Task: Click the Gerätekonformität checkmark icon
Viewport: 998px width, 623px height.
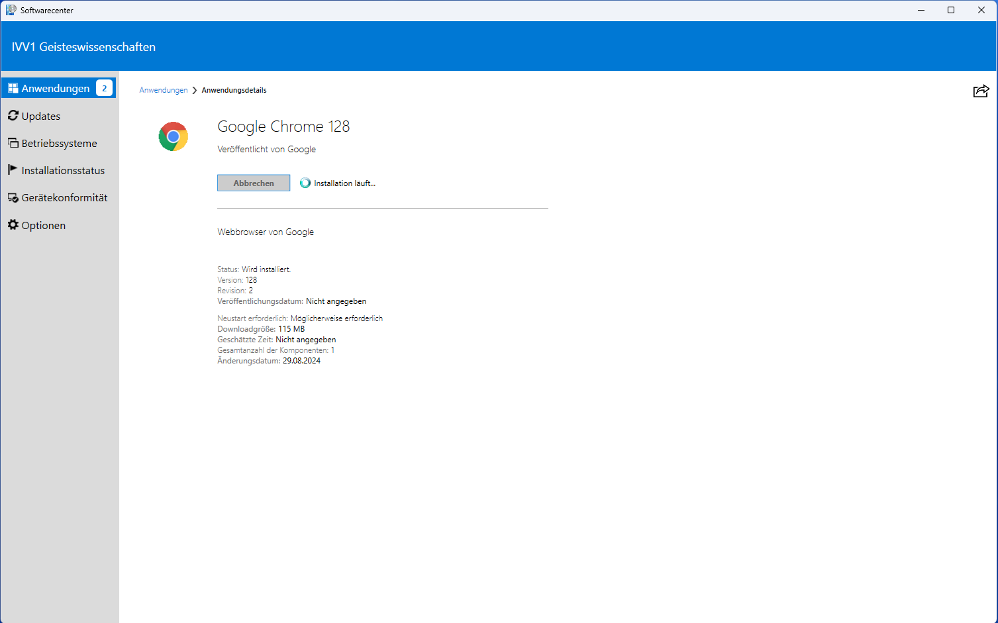Action: point(13,198)
